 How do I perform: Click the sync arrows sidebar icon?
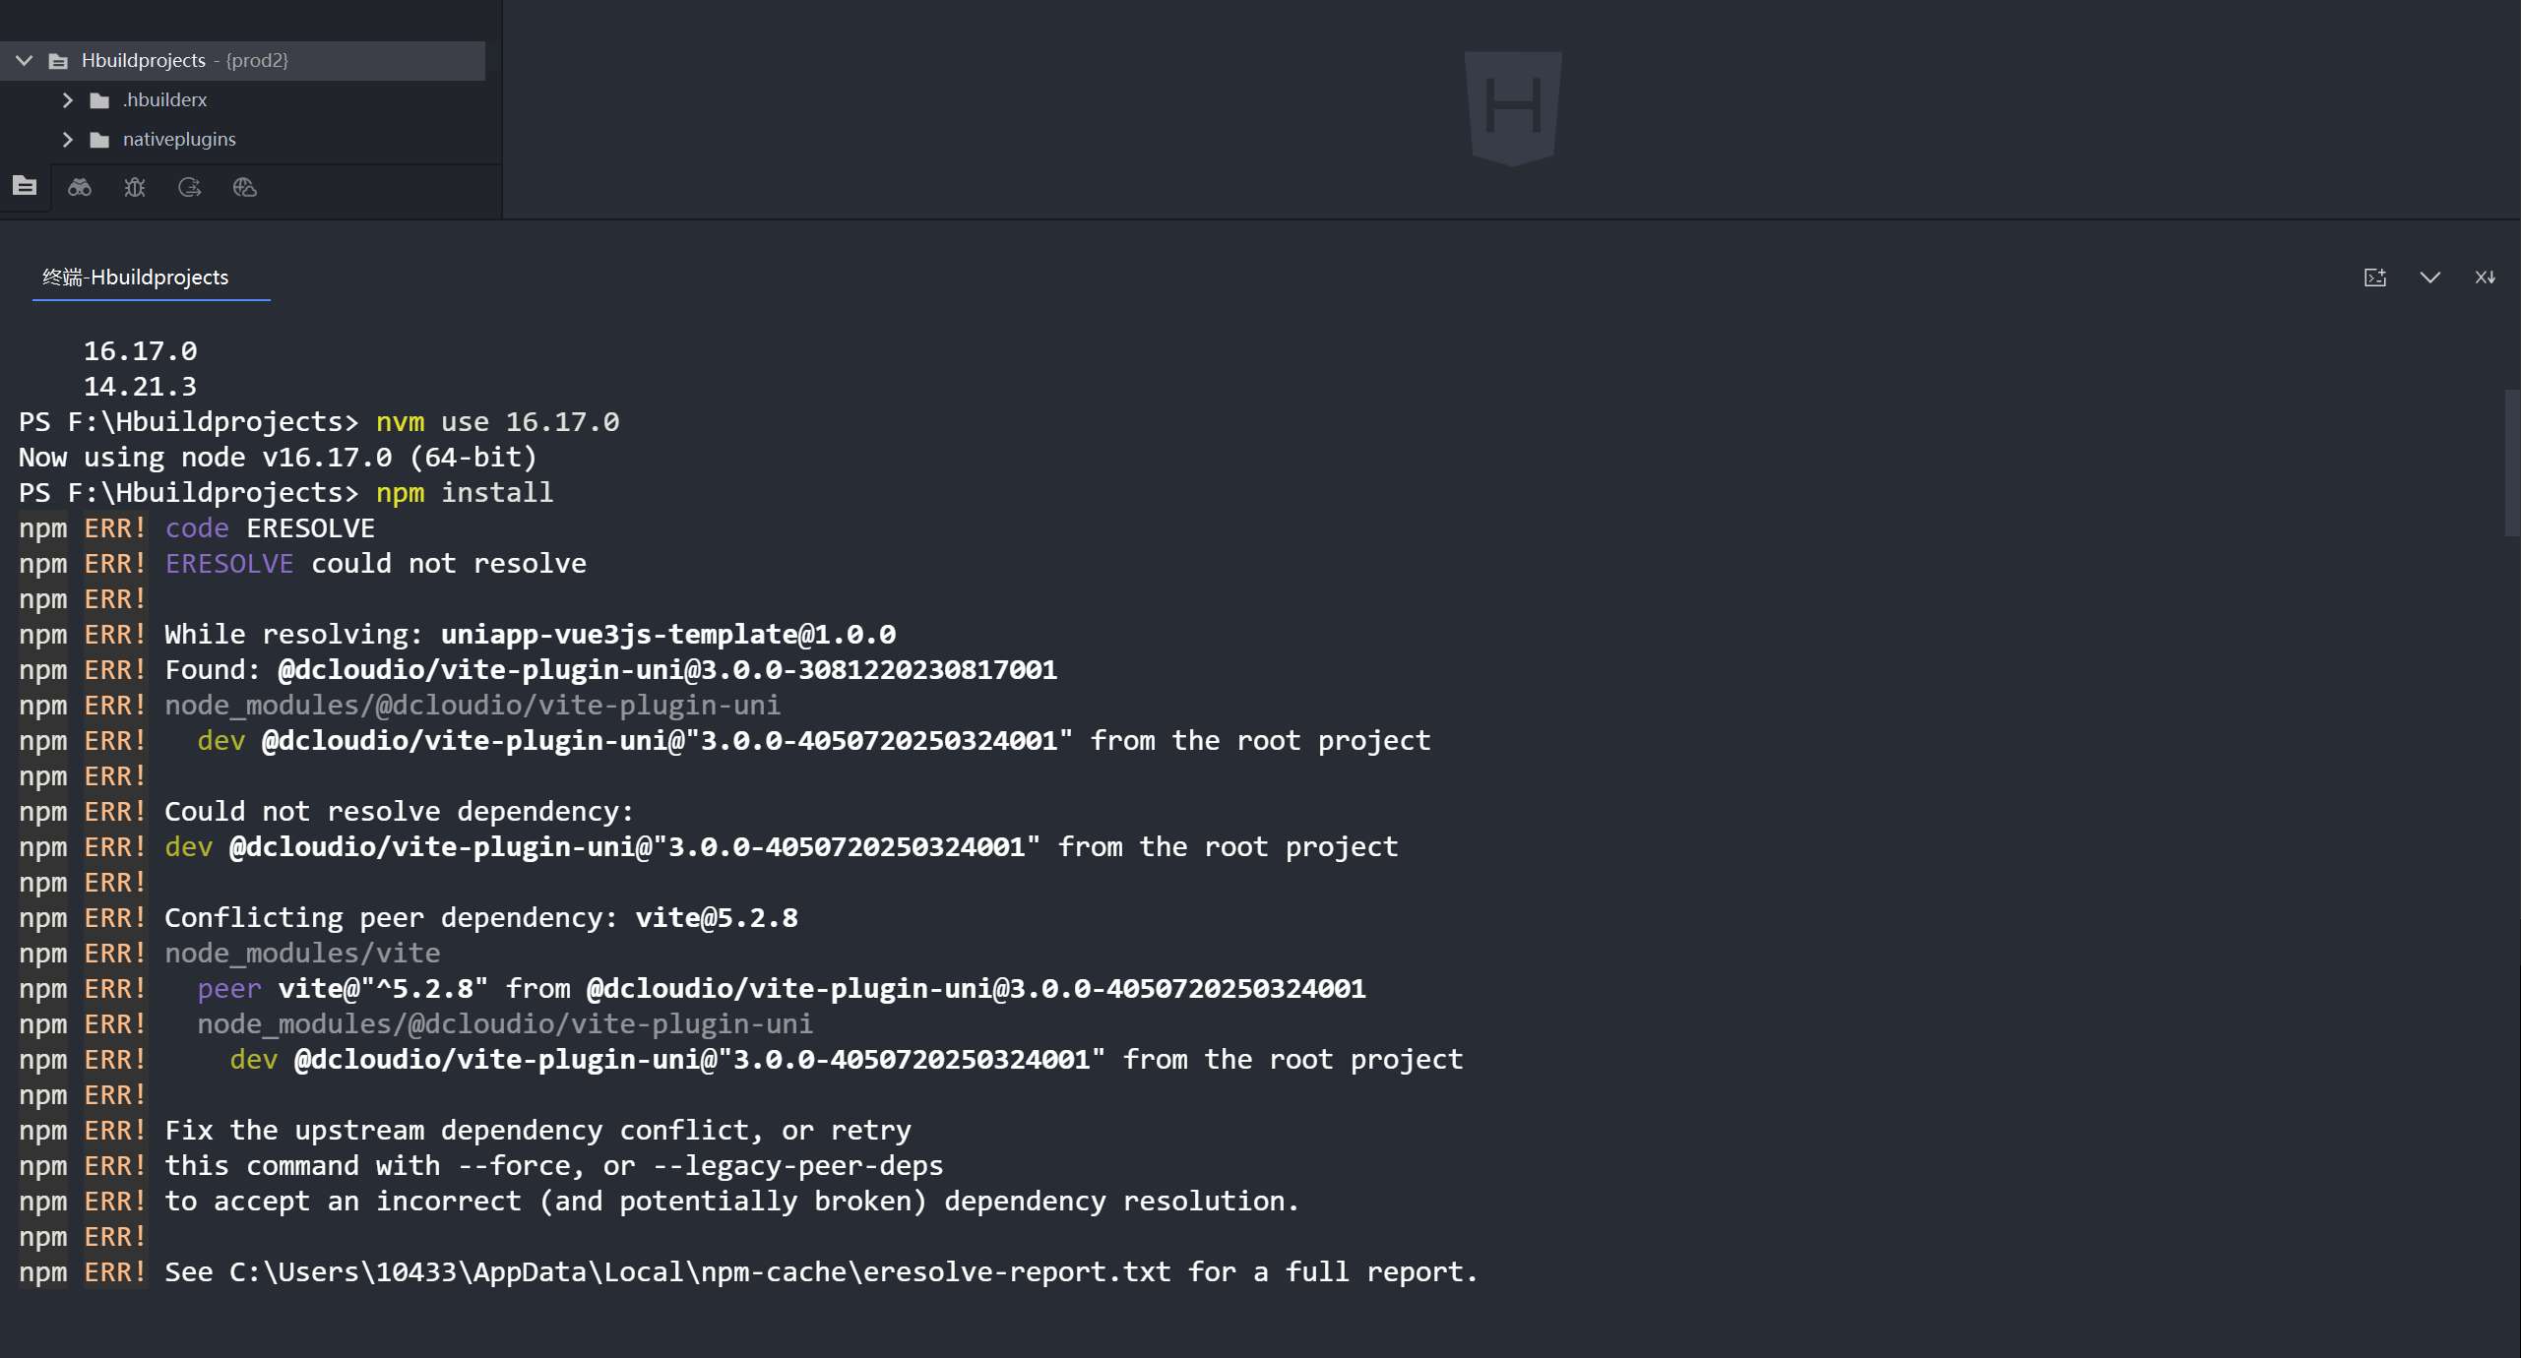[x=190, y=187]
